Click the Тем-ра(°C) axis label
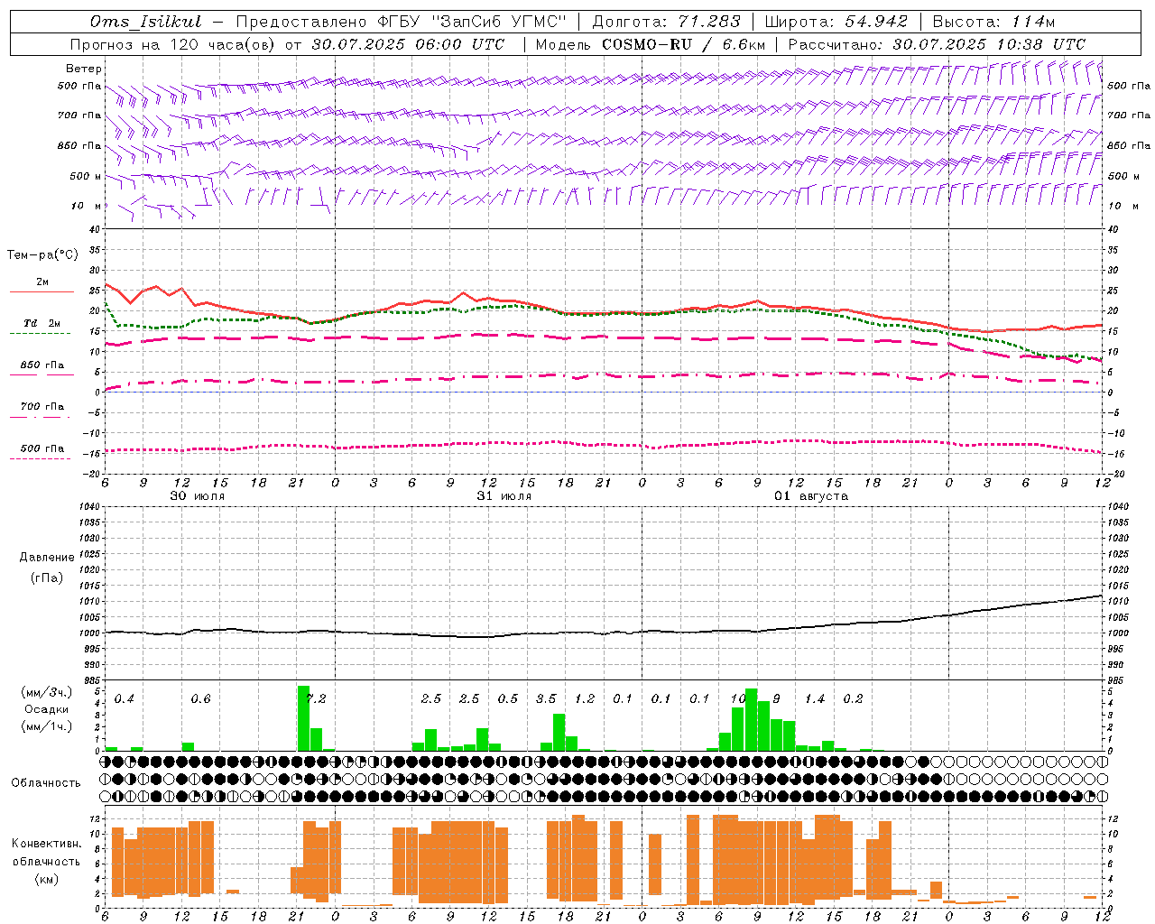Screen dimensions: 1155x924 pyautogui.click(x=42, y=255)
